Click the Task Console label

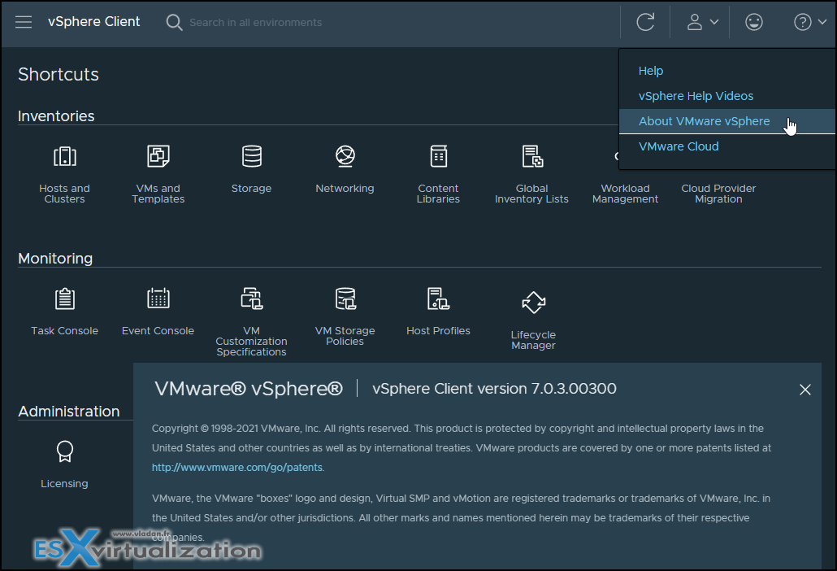tap(64, 330)
